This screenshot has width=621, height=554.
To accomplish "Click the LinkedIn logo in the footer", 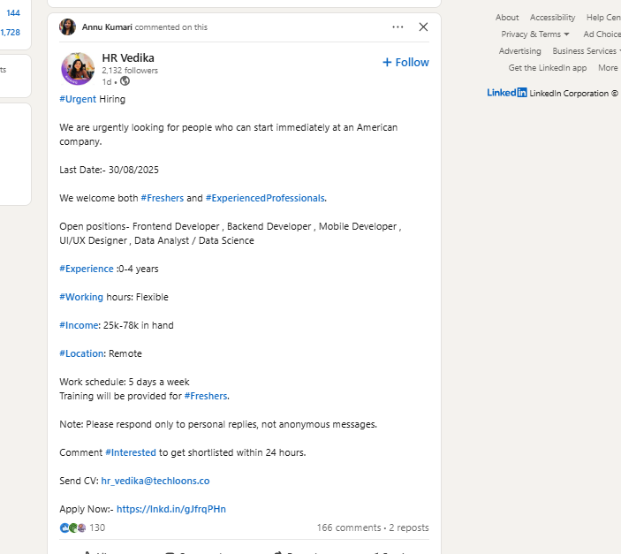I will [x=507, y=93].
